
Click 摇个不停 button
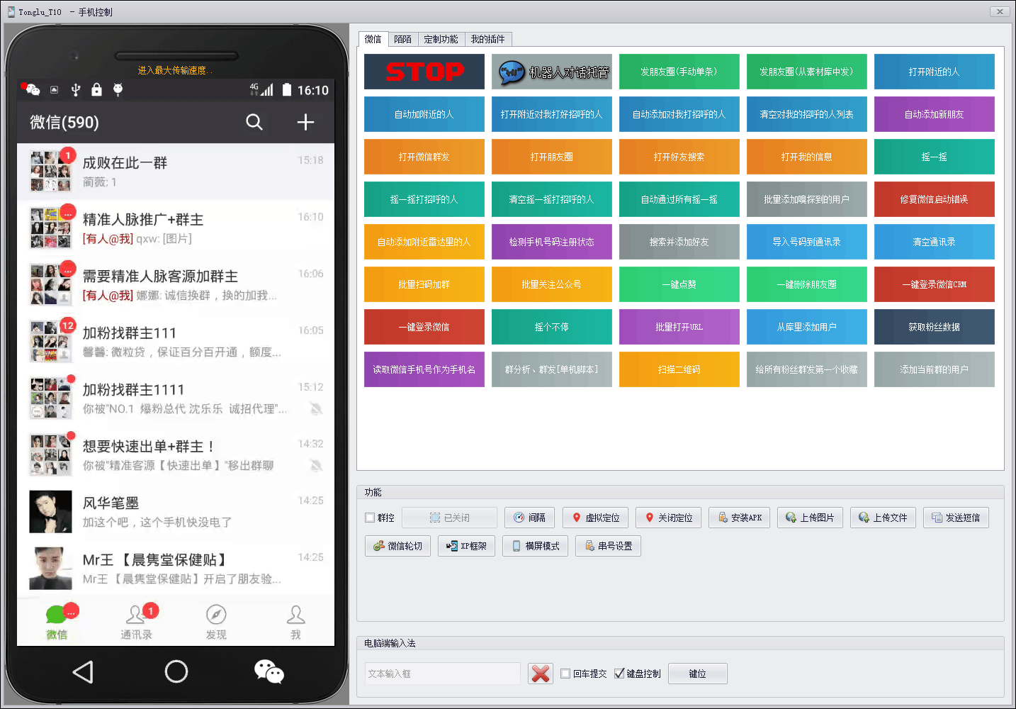[x=552, y=327]
